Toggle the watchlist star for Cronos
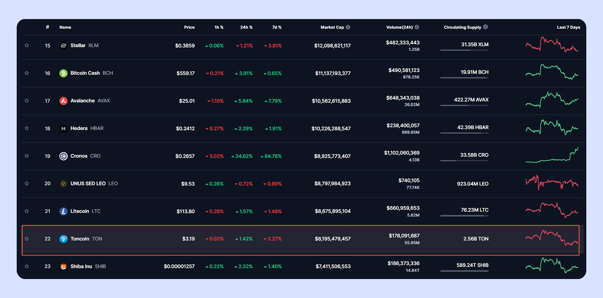The image size is (603, 298). click(x=27, y=156)
